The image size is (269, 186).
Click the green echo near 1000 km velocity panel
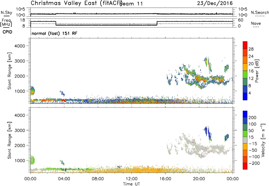tap(32, 160)
